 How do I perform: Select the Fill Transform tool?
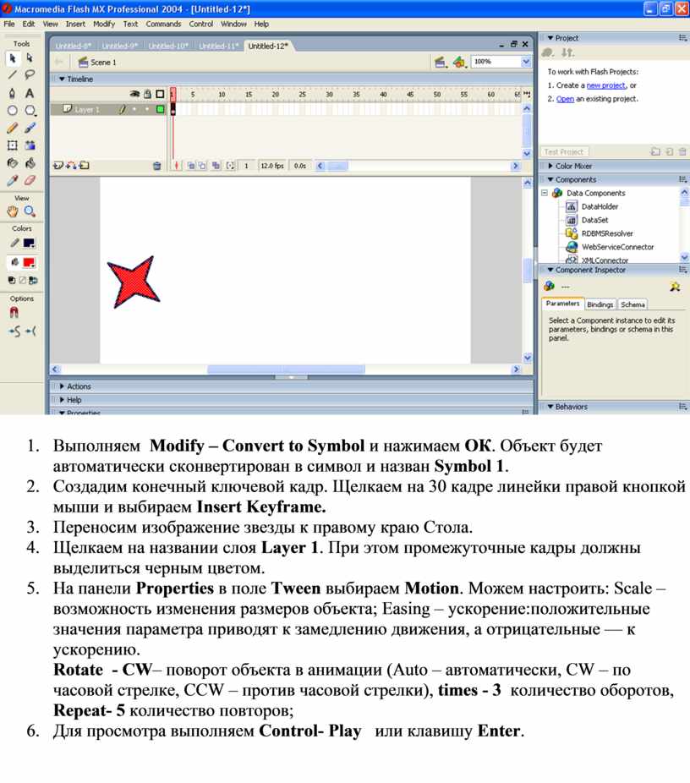(30, 145)
